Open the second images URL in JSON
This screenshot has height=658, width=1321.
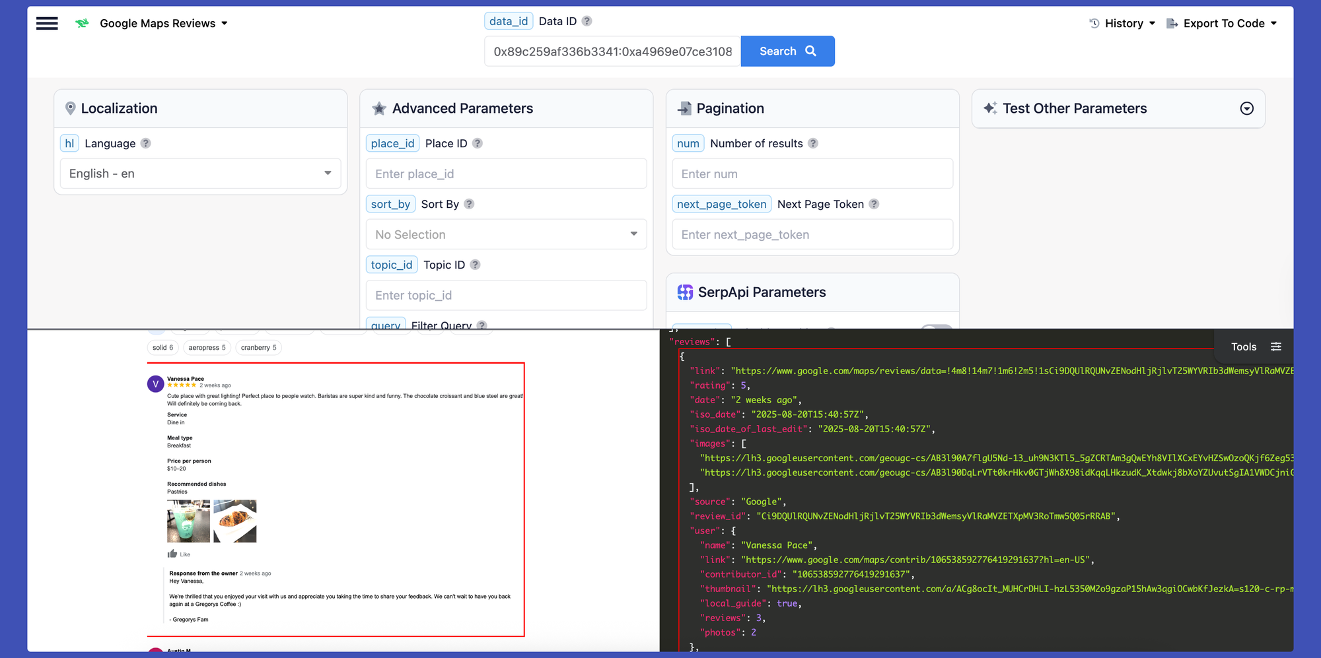point(997,473)
